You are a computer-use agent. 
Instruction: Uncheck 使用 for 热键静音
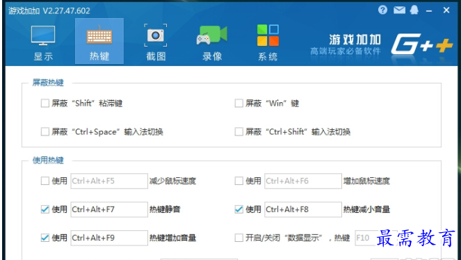pos(45,209)
